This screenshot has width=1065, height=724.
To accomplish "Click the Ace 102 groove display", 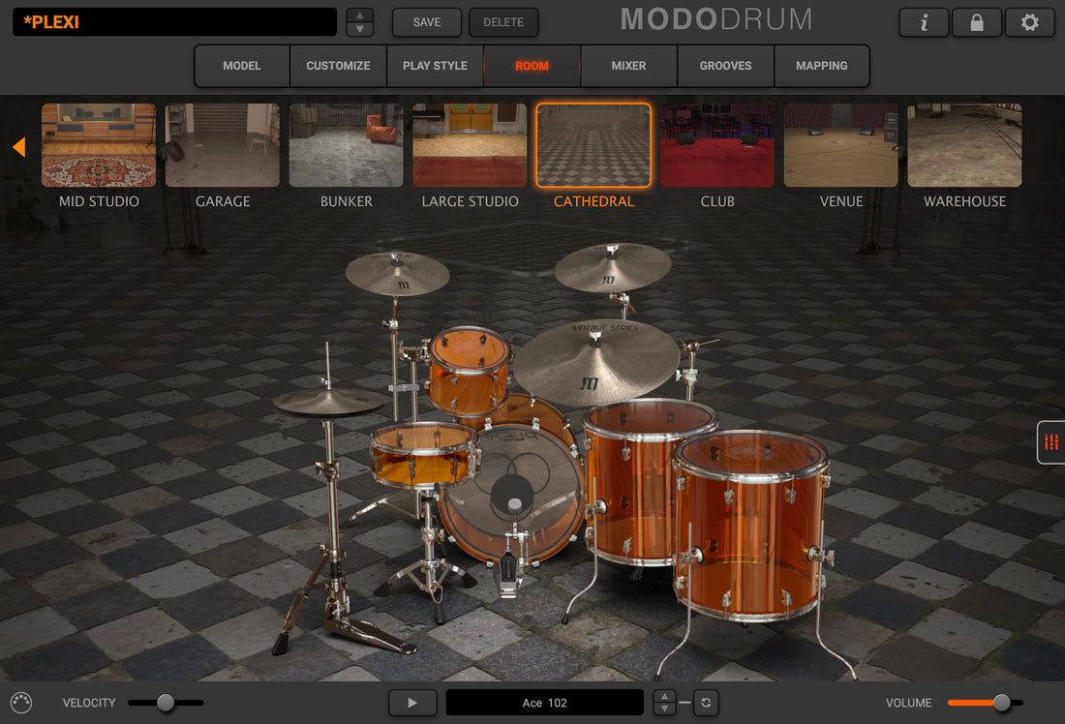I will point(545,703).
